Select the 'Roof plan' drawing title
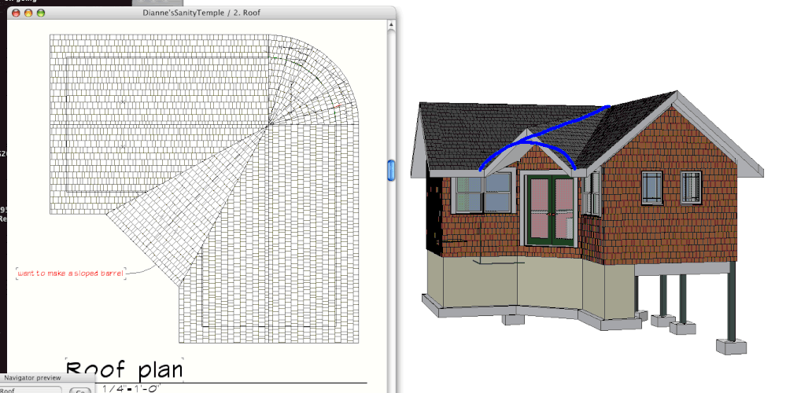 124,370
